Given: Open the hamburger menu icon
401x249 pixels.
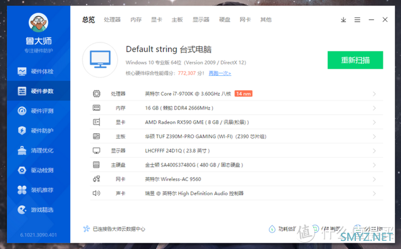Looking at the screenshot, I should tap(357, 19).
